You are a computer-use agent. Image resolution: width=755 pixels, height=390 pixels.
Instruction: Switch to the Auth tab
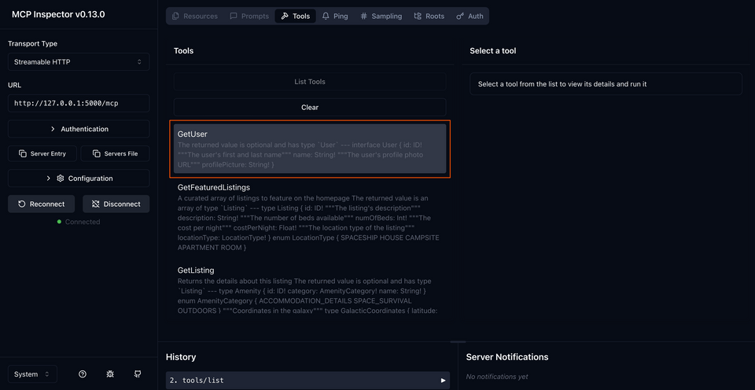[470, 16]
